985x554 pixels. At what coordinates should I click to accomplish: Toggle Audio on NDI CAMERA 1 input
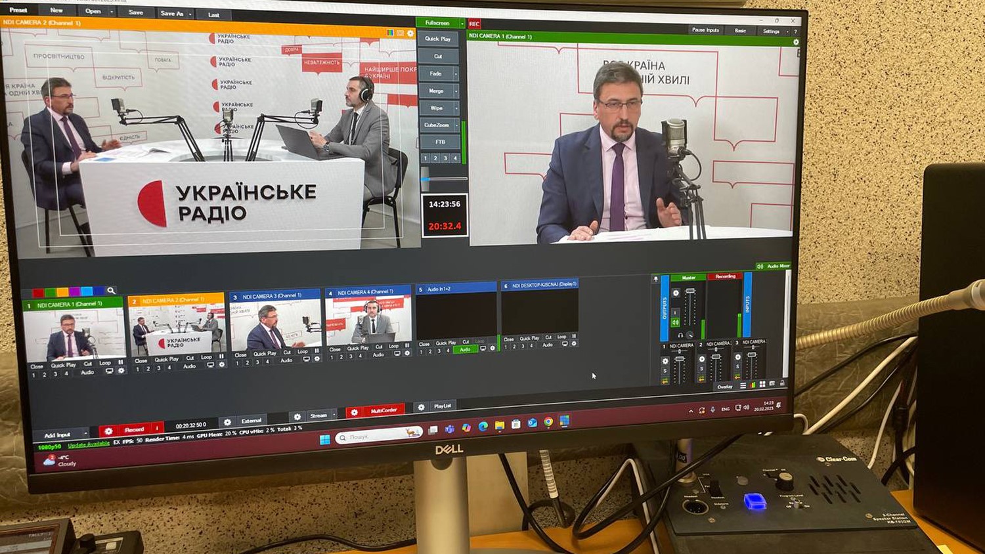pyautogui.click(x=87, y=373)
